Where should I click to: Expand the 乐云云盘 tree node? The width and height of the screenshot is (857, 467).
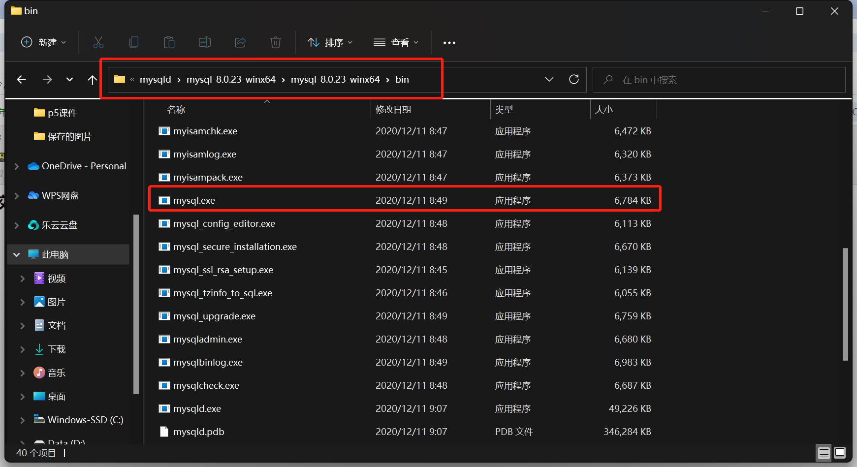tap(17, 225)
